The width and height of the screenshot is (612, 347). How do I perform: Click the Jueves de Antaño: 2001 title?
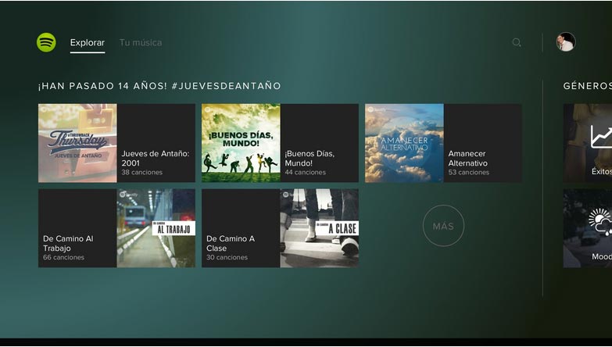pyautogui.click(x=156, y=159)
